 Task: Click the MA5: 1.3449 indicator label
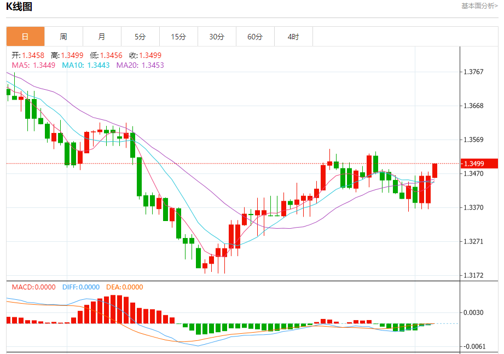point(33,65)
